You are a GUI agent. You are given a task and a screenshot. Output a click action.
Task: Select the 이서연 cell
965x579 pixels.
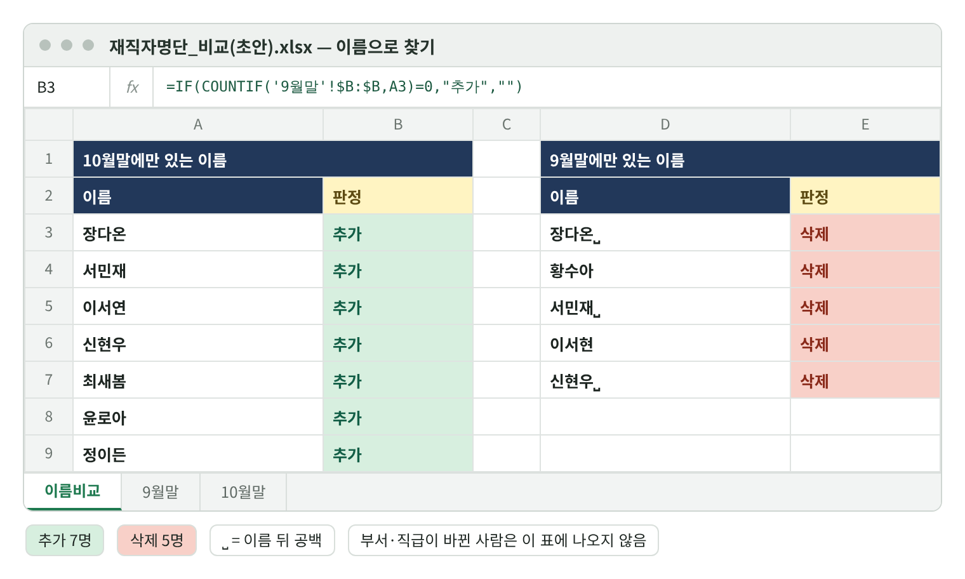198,306
